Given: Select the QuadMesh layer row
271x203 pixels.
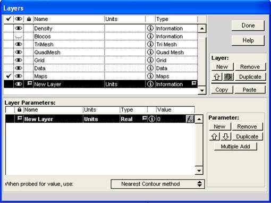Looking at the screenshot, I should pos(100,52).
